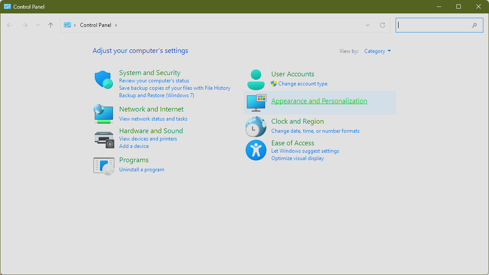
Task: Go back with the back arrow
Action: (10, 25)
